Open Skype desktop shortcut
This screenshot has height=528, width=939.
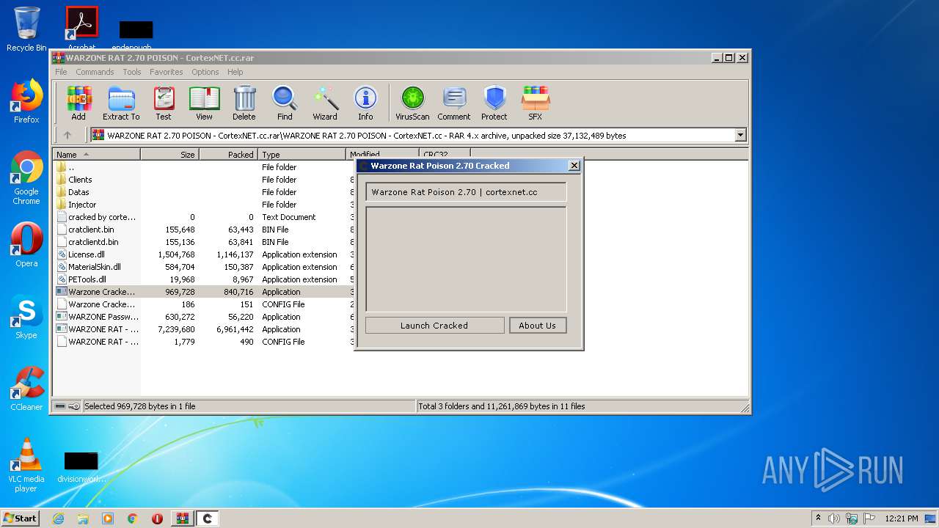click(x=26, y=317)
